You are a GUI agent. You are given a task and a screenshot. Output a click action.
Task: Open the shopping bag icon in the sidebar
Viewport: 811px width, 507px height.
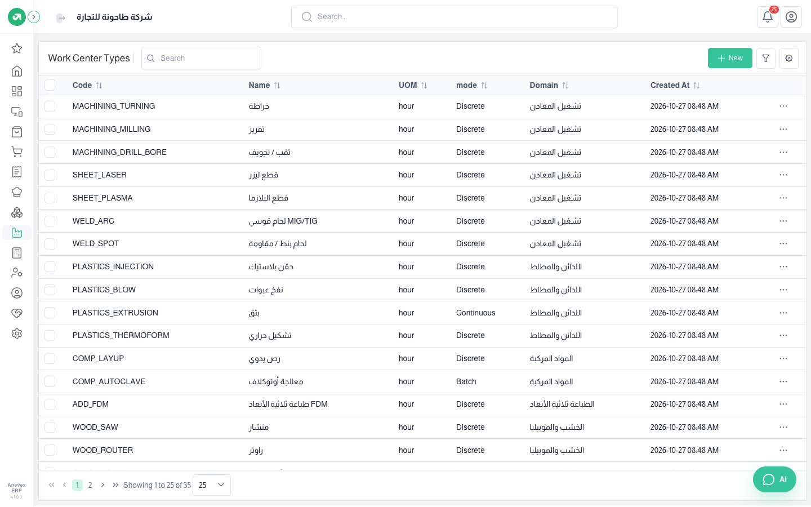click(x=17, y=132)
